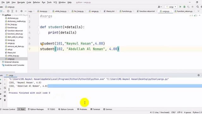The width and height of the screenshot is (202, 114).
Task: Change UTF-8 encoding in status bar
Action: click(180, 112)
